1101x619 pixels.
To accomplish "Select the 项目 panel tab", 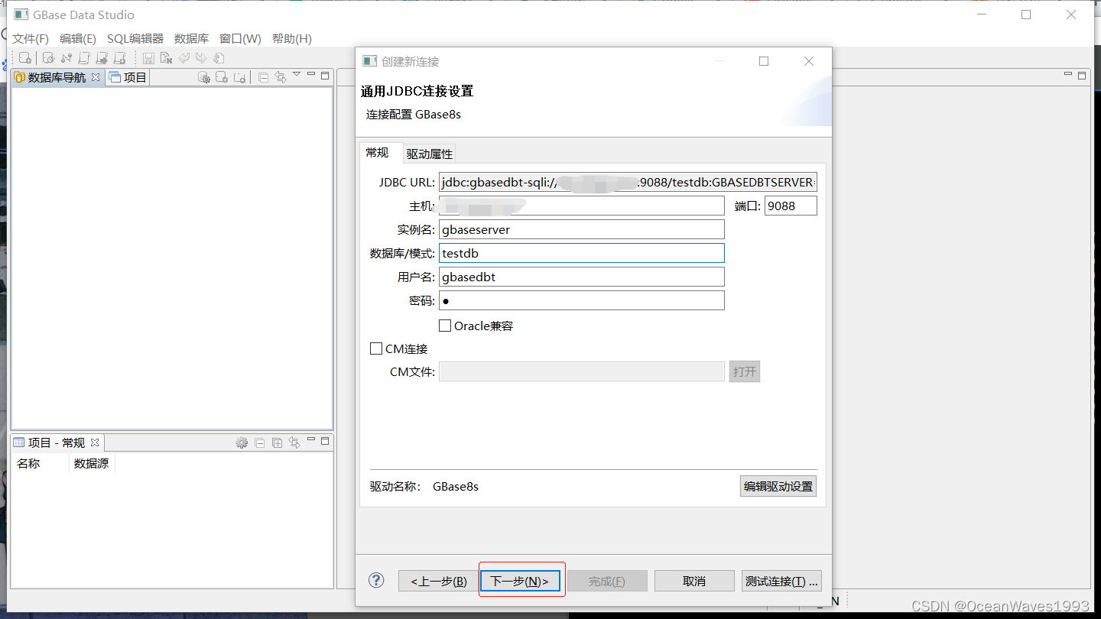I will click(x=128, y=77).
